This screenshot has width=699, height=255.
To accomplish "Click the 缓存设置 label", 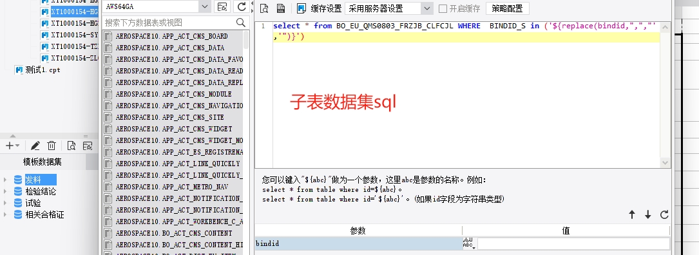I will point(326,8).
